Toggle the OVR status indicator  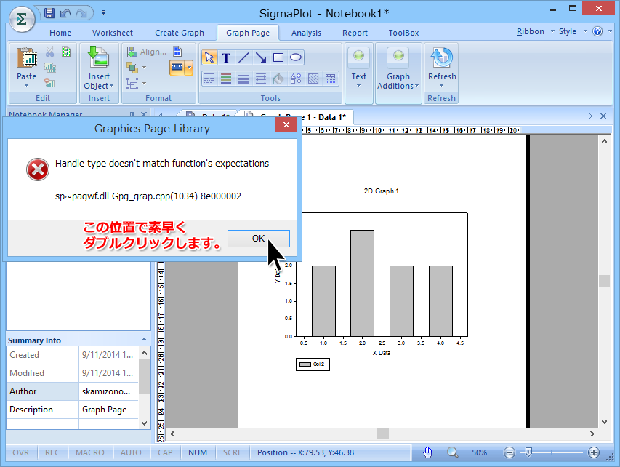(x=21, y=452)
